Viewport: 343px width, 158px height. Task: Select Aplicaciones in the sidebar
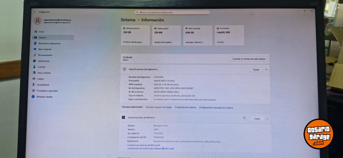coord(44,61)
